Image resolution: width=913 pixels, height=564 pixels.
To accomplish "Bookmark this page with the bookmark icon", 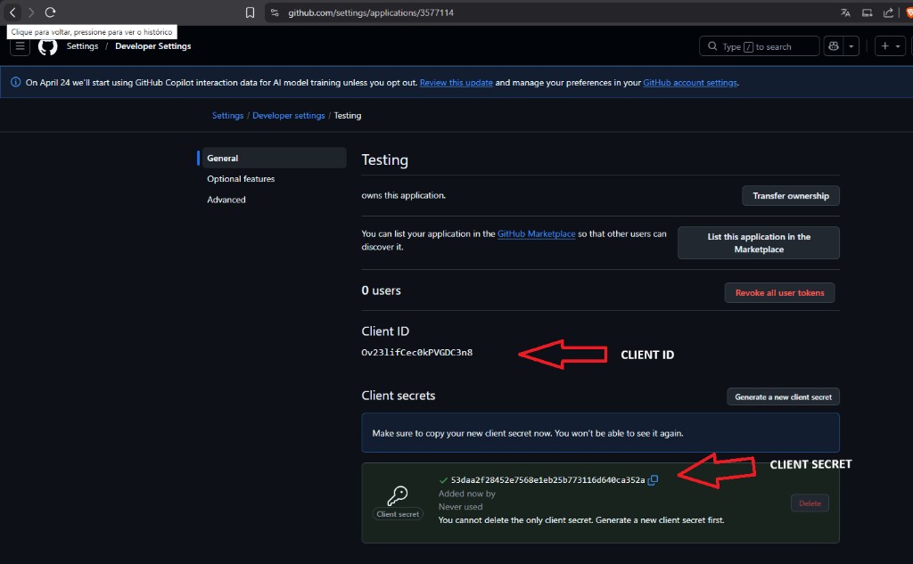I will [250, 12].
